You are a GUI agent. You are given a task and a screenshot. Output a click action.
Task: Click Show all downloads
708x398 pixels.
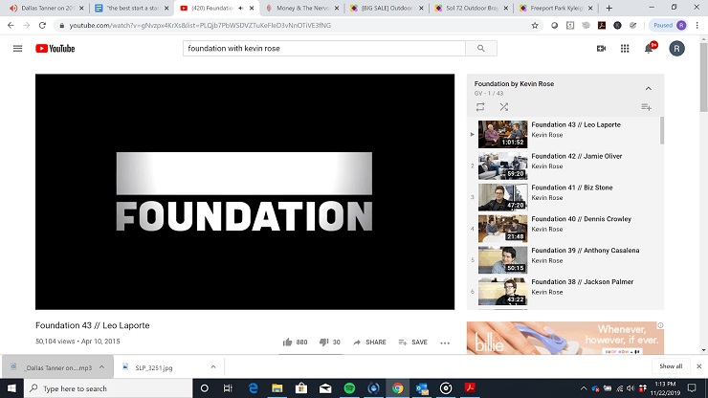(x=671, y=366)
